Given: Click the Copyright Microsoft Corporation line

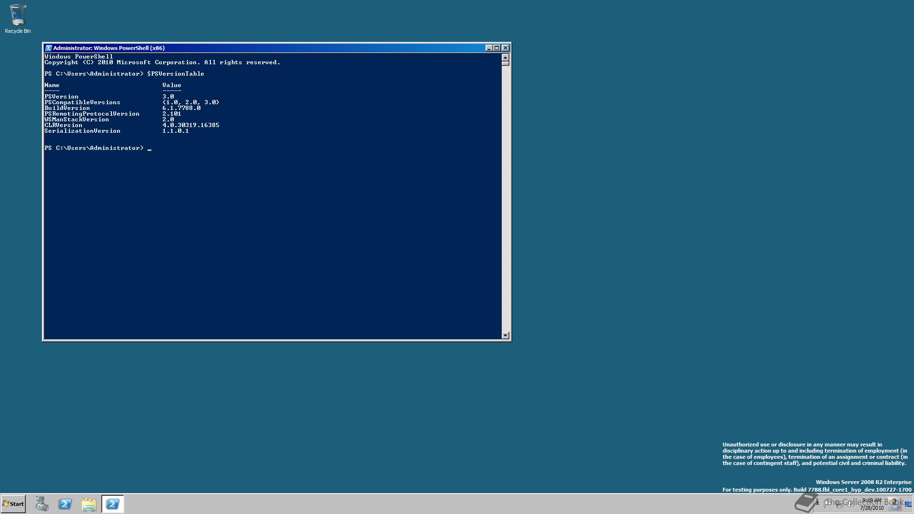Looking at the screenshot, I should point(162,62).
